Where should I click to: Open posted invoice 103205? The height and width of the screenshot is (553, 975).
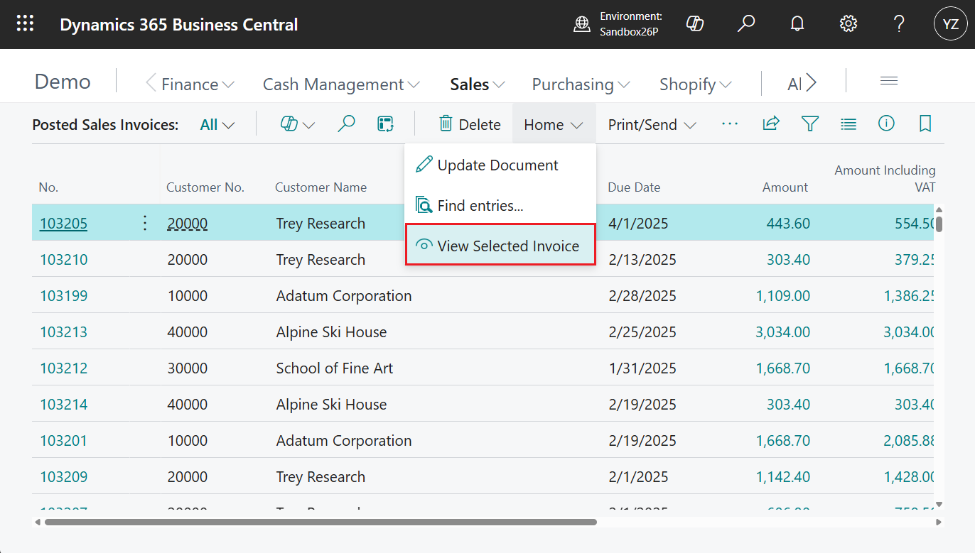63,223
